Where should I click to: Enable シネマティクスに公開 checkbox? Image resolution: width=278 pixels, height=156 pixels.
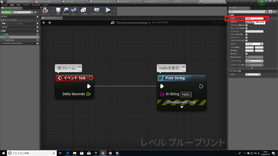[x=247, y=41]
